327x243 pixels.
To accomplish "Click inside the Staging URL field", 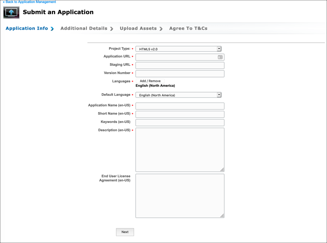I will pos(179,65).
